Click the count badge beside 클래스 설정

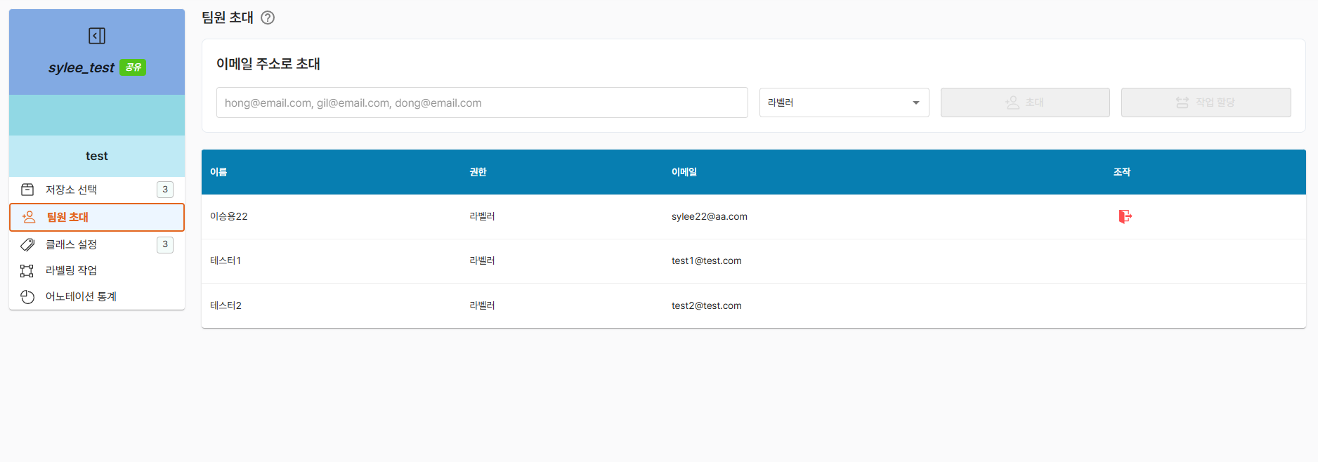(x=165, y=244)
